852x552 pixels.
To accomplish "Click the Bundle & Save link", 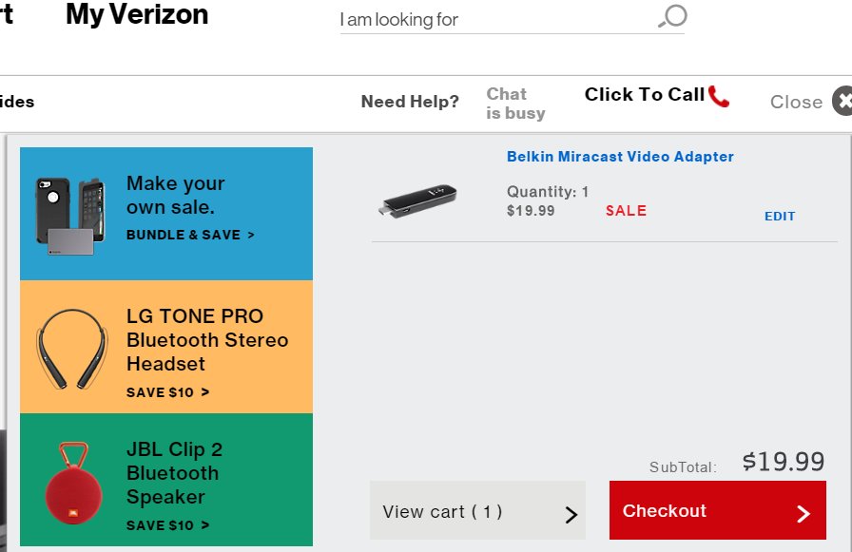I will point(190,235).
